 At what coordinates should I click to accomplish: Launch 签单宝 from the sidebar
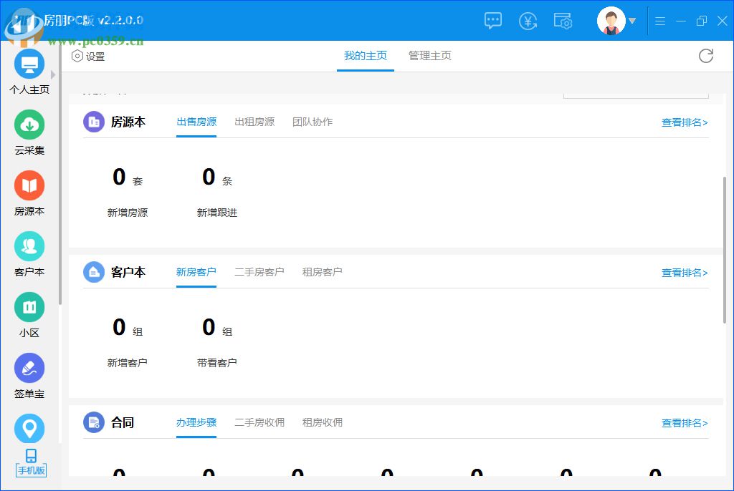[29, 366]
